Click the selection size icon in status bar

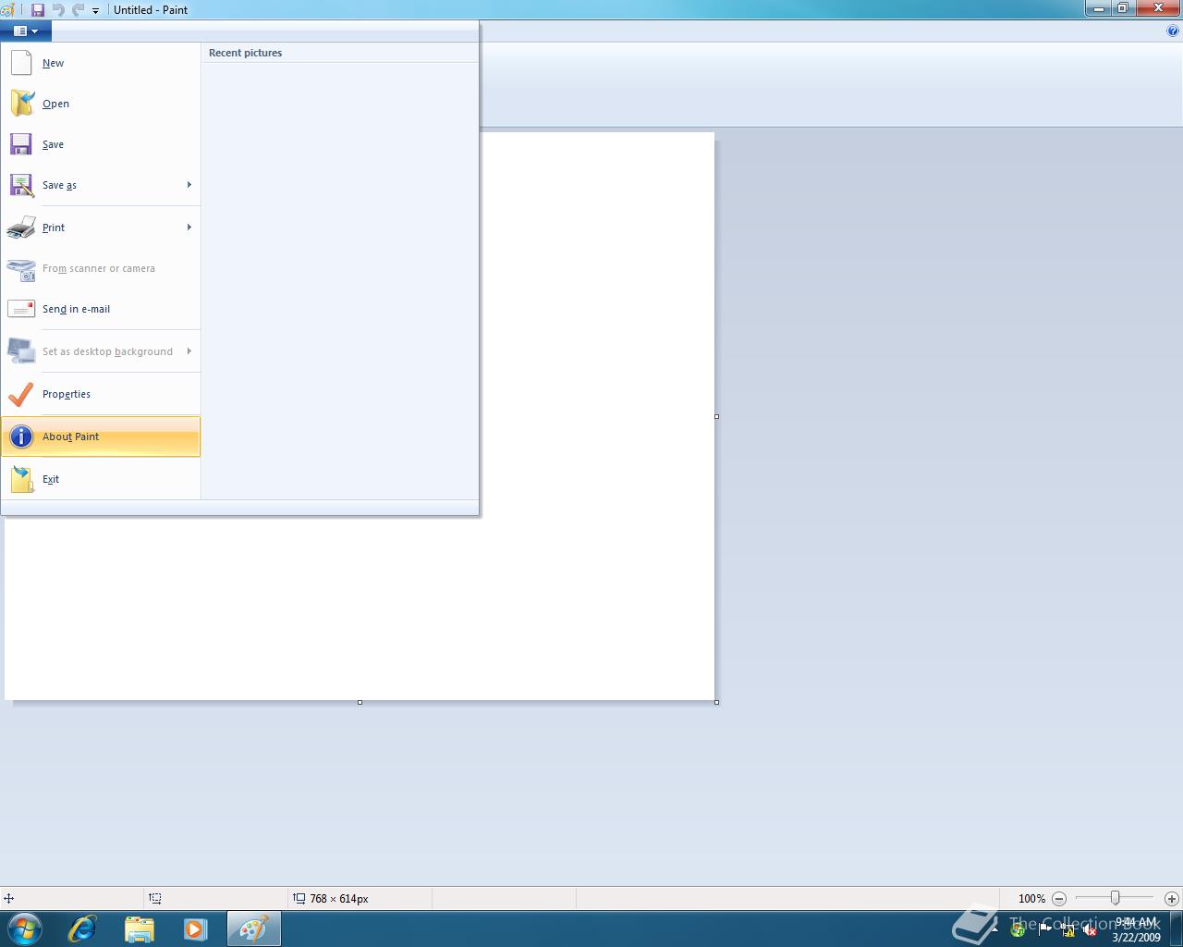point(155,898)
